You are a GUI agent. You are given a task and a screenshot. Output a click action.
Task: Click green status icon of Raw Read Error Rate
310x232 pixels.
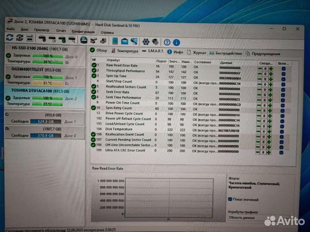pos(94,65)
